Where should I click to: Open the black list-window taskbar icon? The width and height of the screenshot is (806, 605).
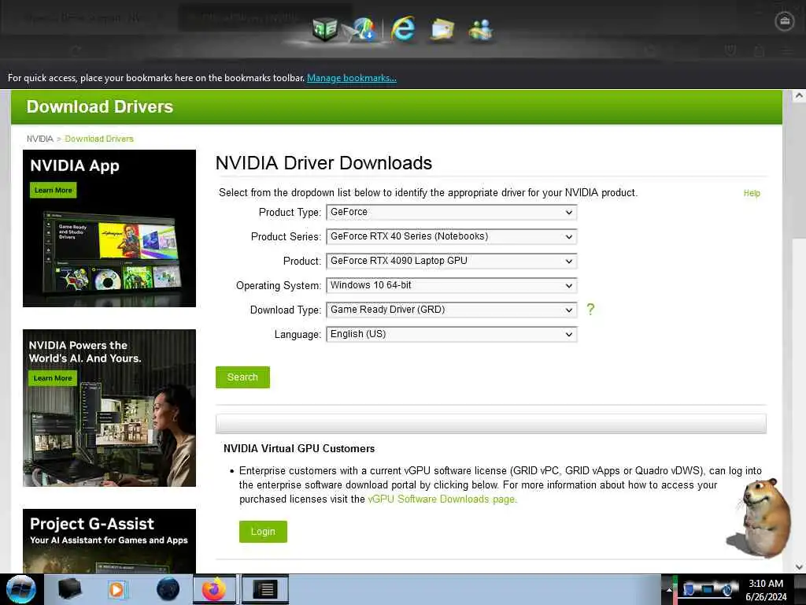(x=265, y=589)
